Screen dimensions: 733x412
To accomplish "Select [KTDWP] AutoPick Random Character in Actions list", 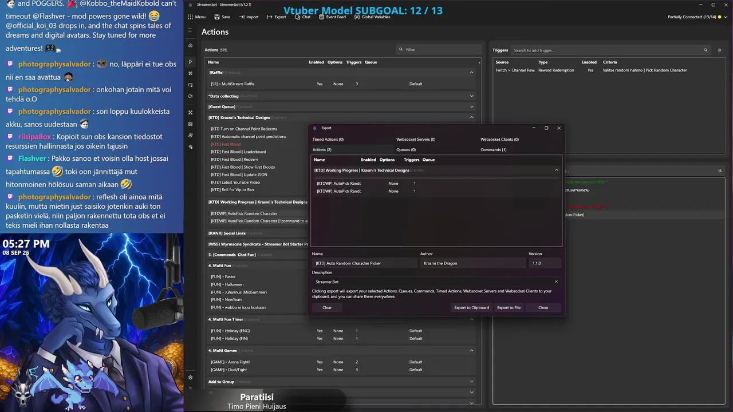I will [x=244, y=213].
